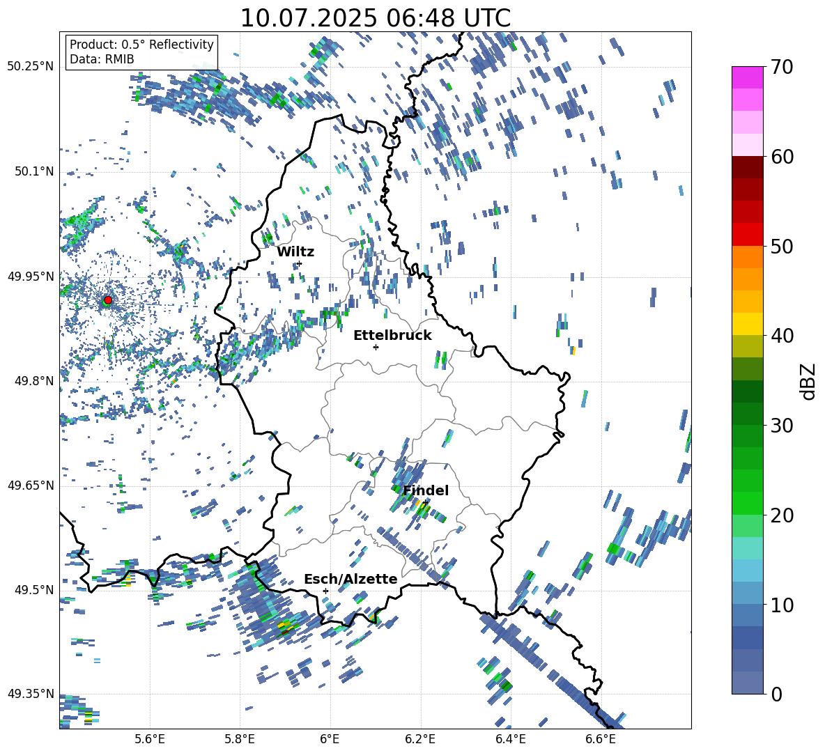825x753 pixels.
Task: Click the yellow colorbar swatch above 40
Action: [x=747, y=324]
